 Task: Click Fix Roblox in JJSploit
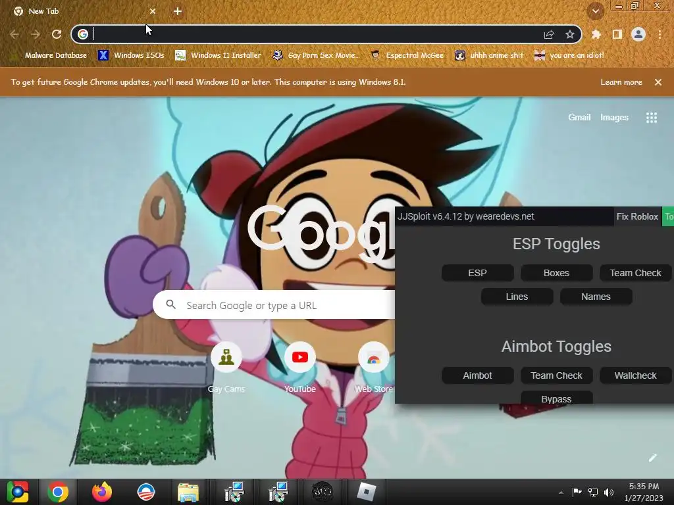click(x=637, y=216)
